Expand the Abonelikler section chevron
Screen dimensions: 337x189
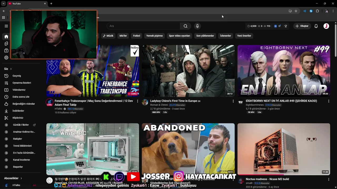(21, 178)
